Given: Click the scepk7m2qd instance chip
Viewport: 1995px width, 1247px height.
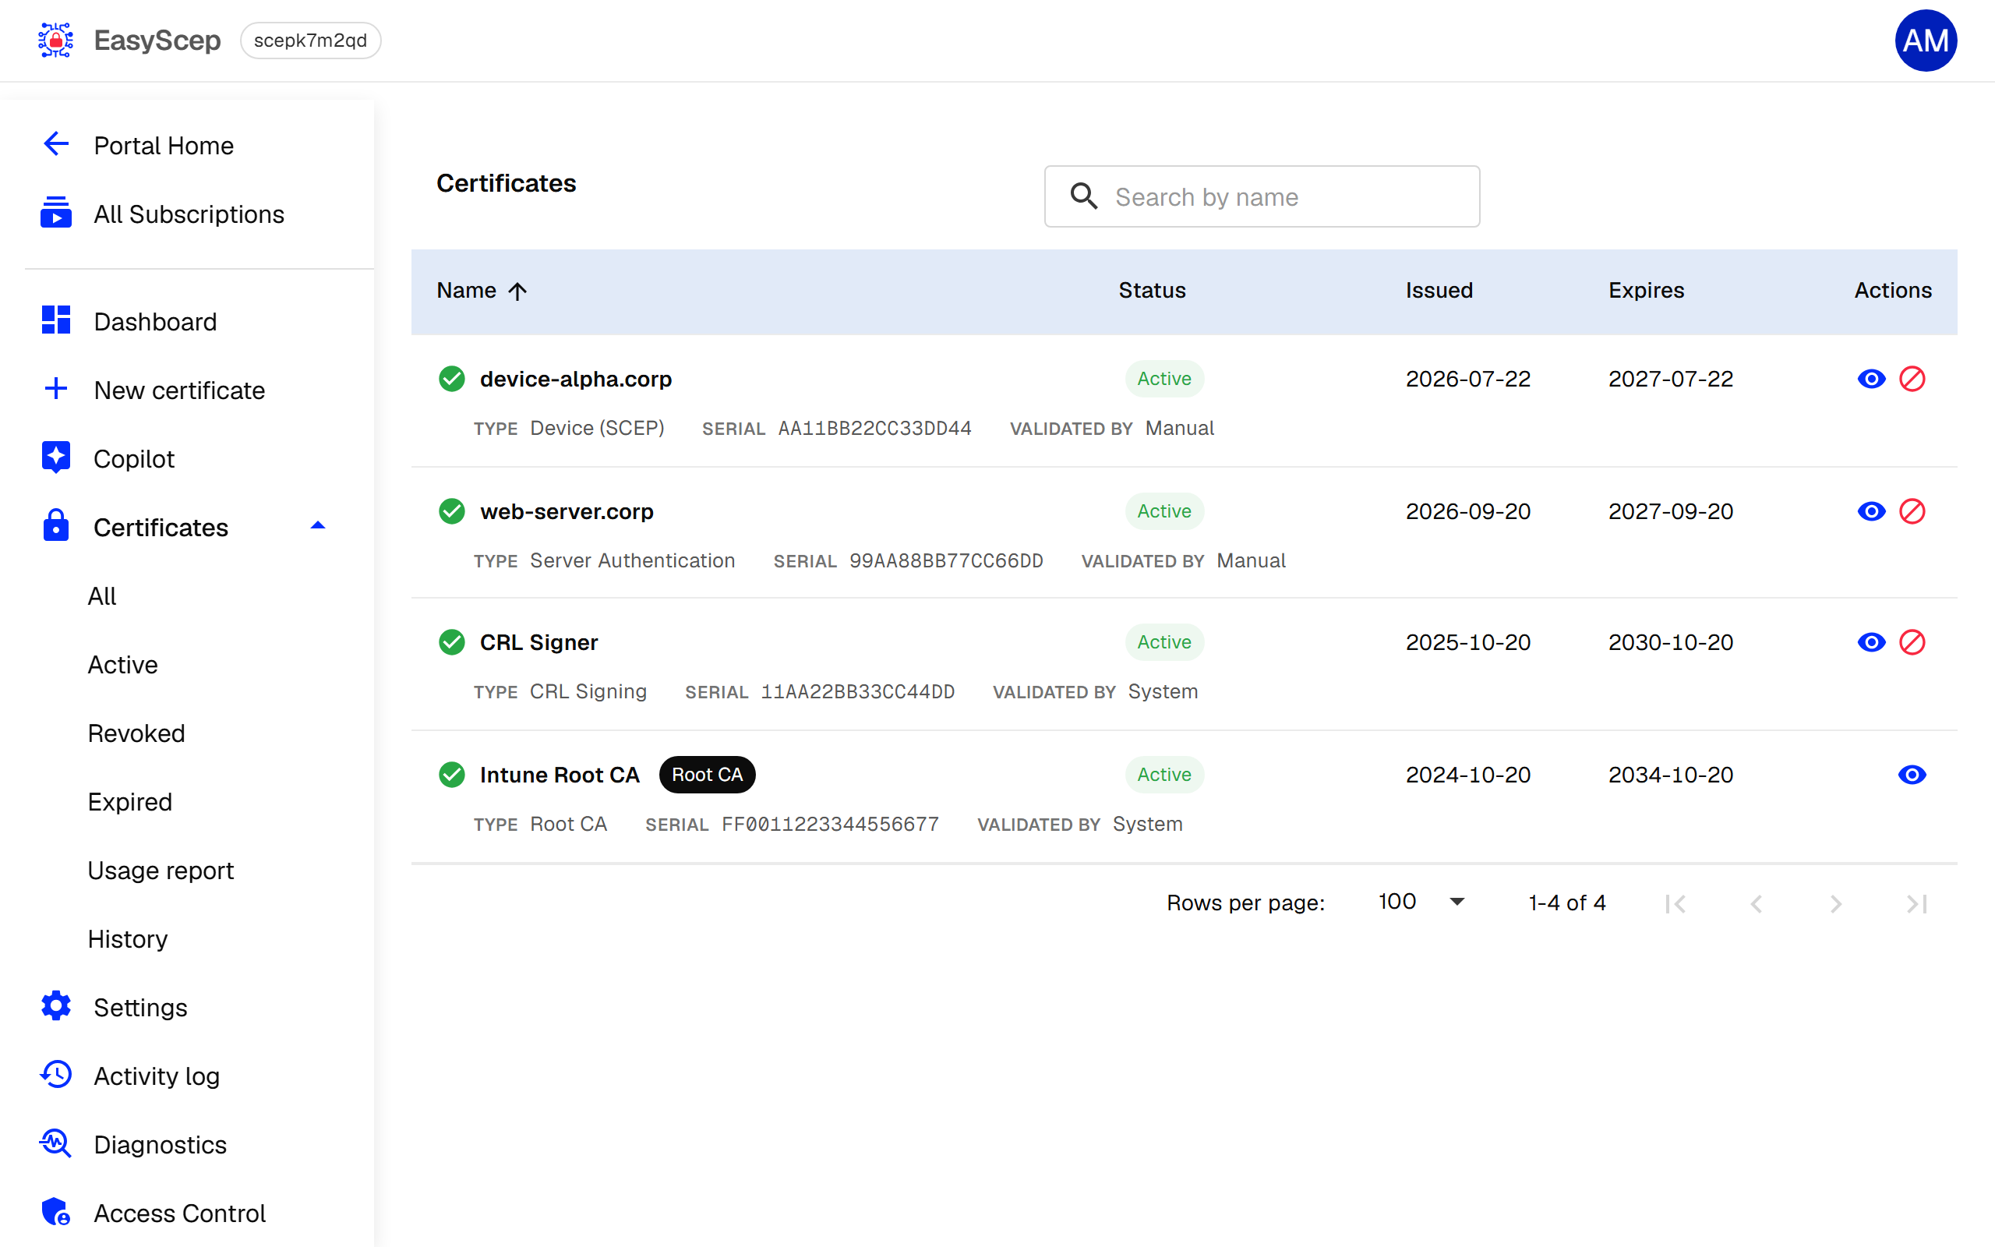Looking at the screenshot, I should tap(310, 41).
